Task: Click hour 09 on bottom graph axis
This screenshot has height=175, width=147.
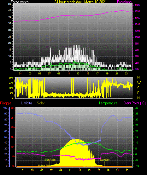Action: pos(61,170)
